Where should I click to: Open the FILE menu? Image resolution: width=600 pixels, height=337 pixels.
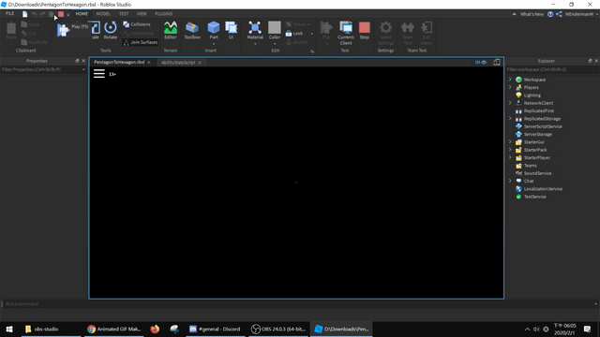tap(9, 14)
